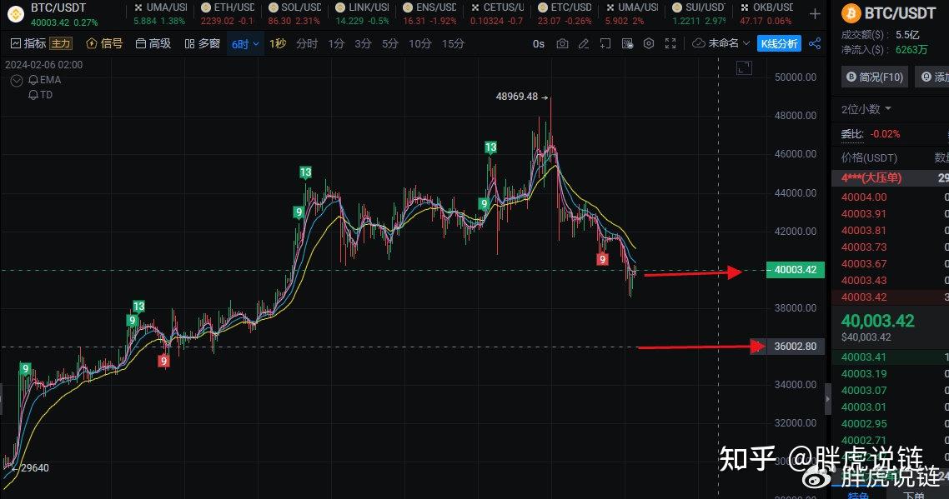
Task: Click the 36002.80 crosshair price tag
Action: tap(796, 347)
